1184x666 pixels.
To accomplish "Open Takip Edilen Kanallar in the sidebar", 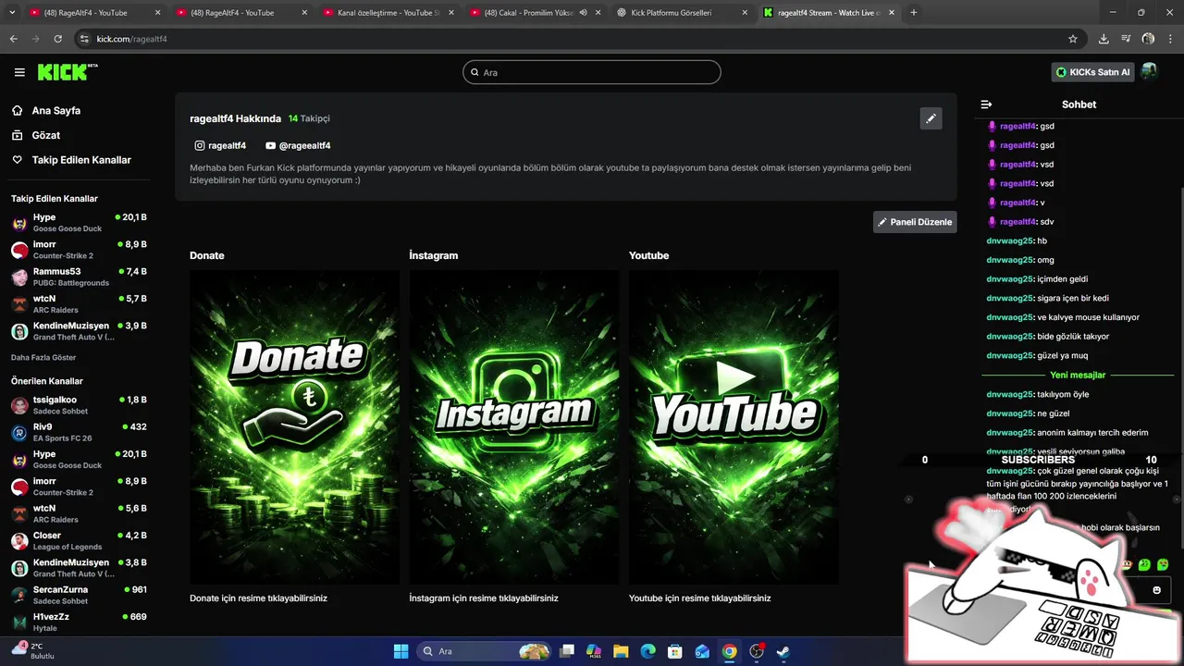I will click(x=81, y=160).
